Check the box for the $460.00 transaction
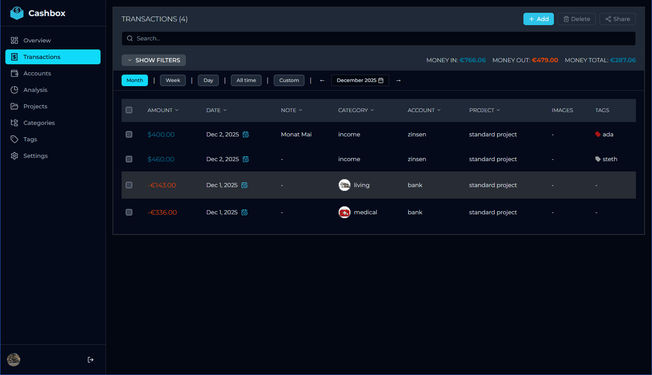This screenshot has width=652, height=375. point(129,159)
